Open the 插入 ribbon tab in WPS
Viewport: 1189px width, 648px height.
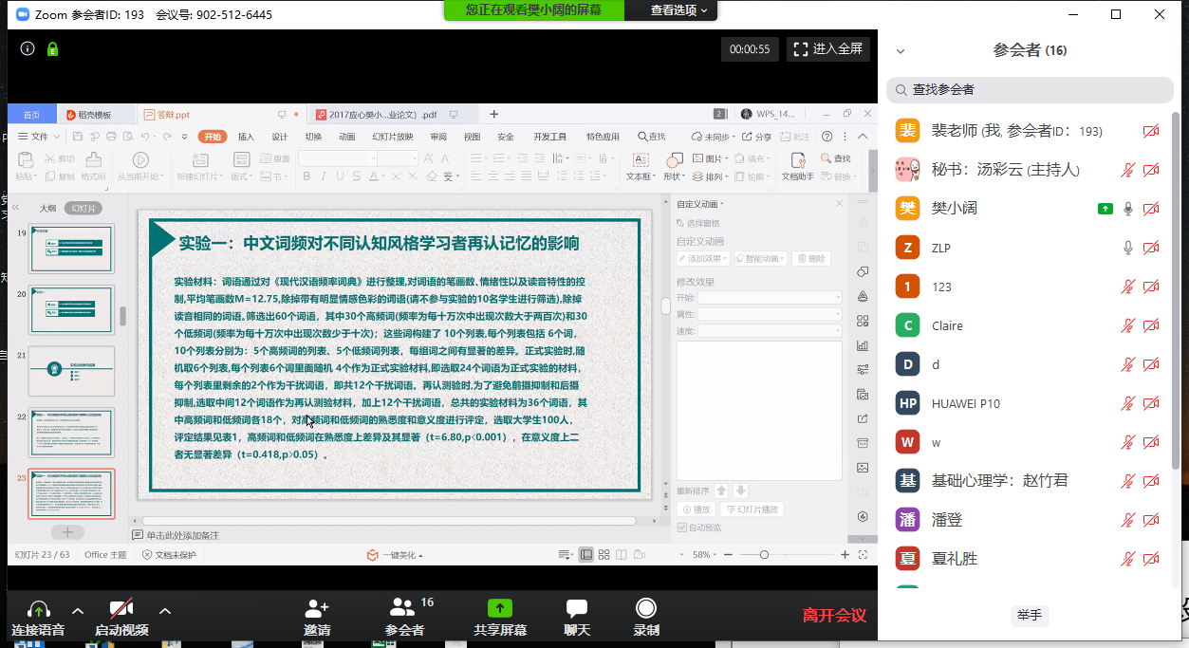coord(246,137)
